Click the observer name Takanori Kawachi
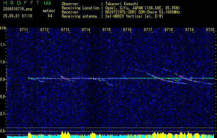Viewport: 217px width, 138px height. (x=122, y=4)
